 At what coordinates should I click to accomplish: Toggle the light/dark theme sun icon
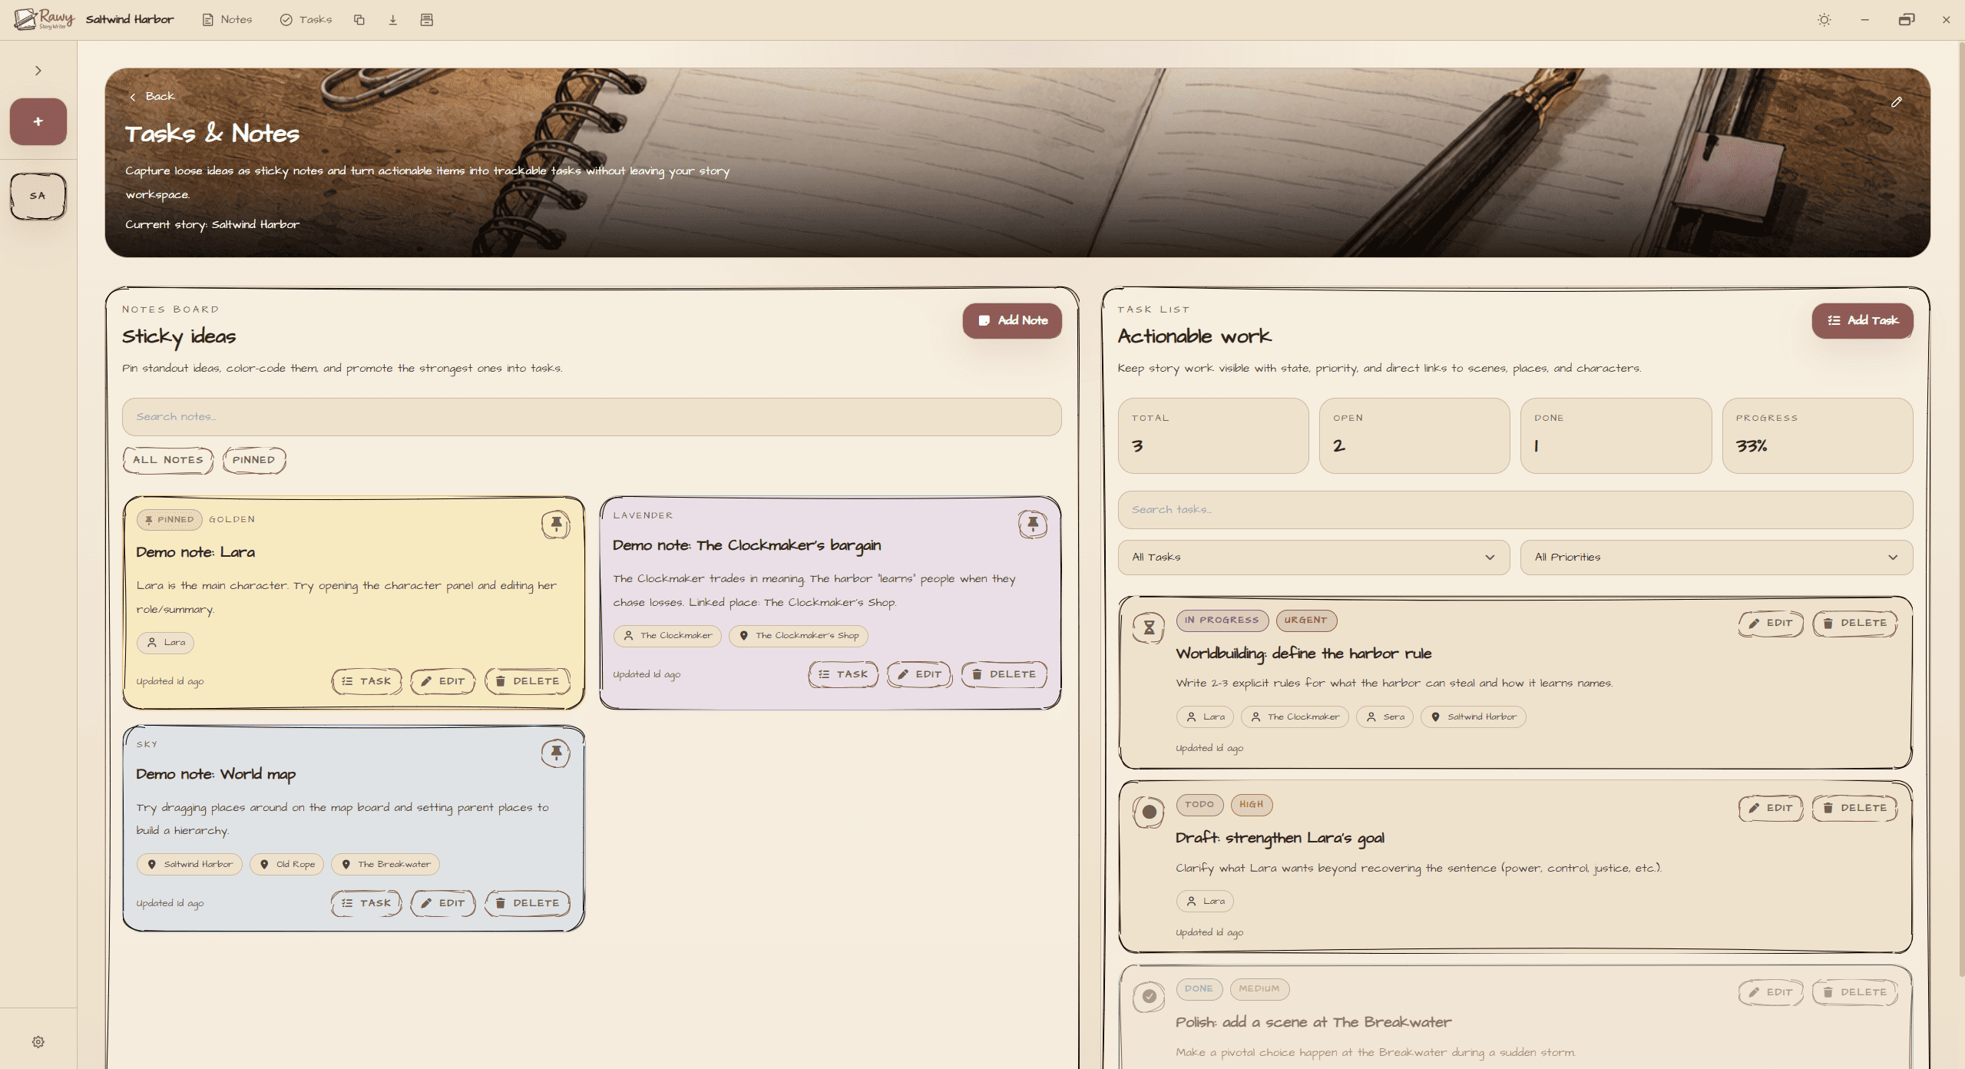pos(1824,20)
